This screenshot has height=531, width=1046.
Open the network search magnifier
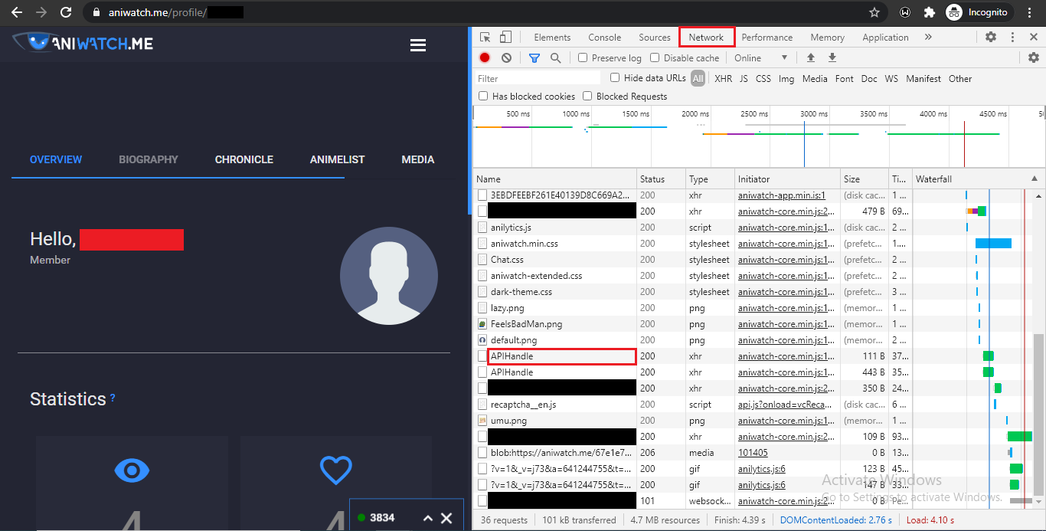555,57
